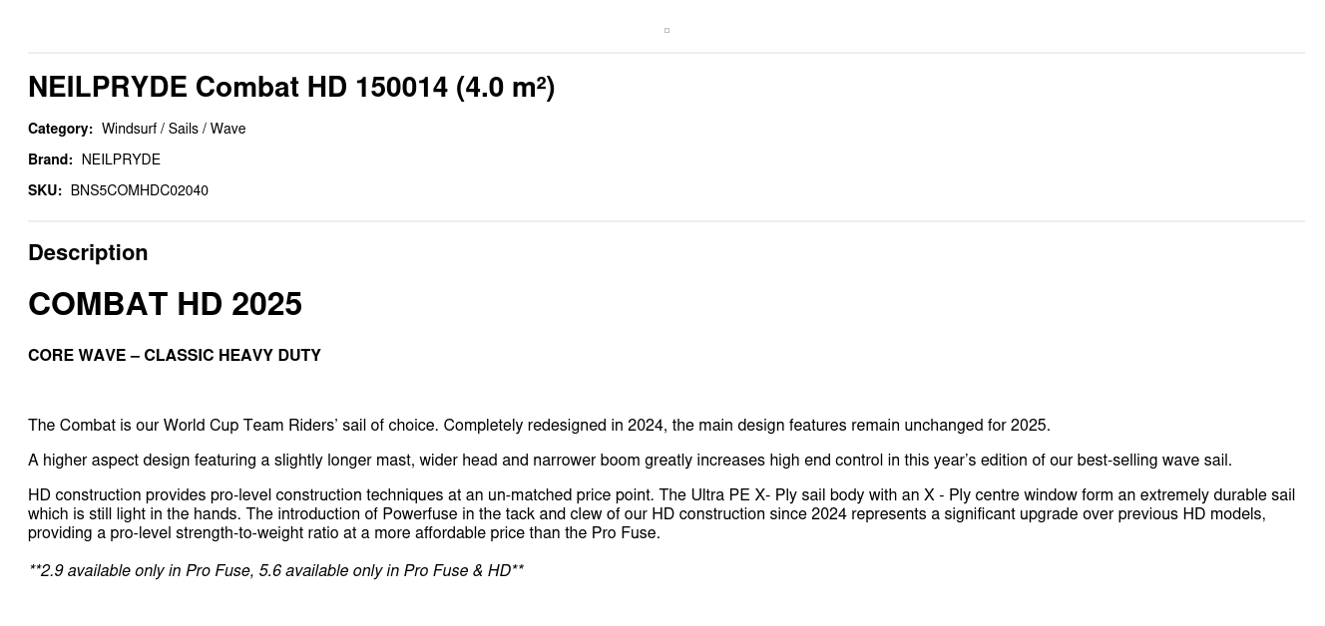
Task: Click the Brand: label
Action: point(50,159)
